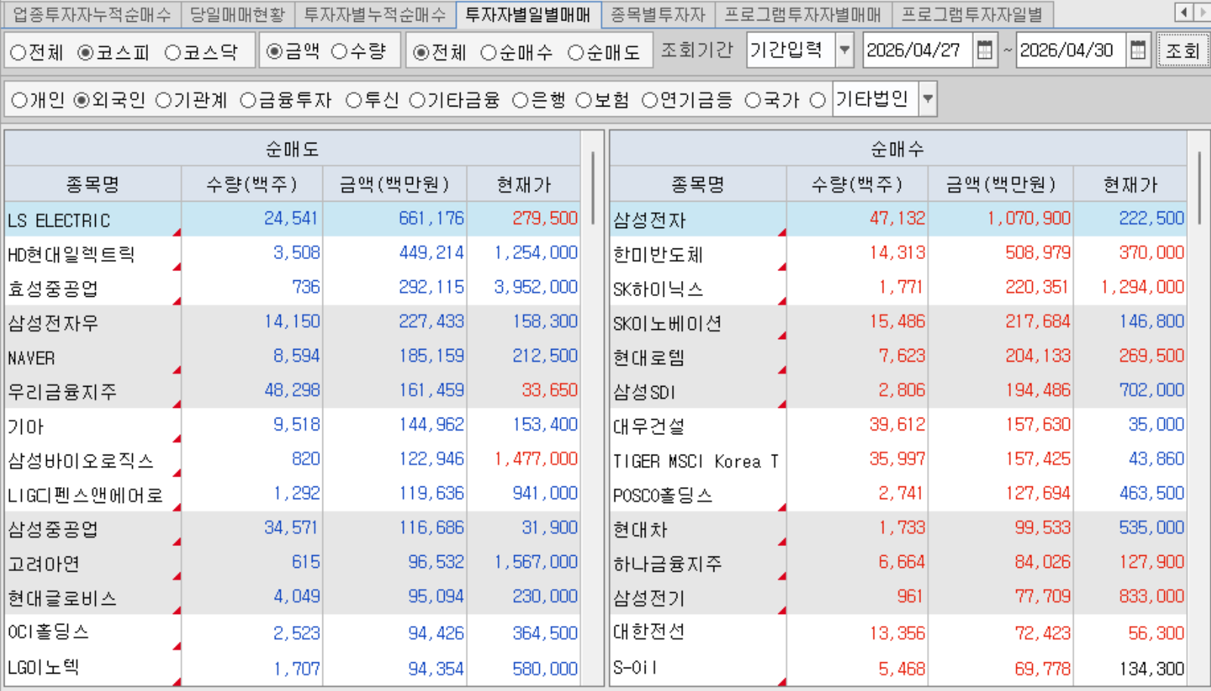Screen dimensions: 1211x691
Task: Expand the 기간입력 period dropdown
Action: [x=845, y=51]
